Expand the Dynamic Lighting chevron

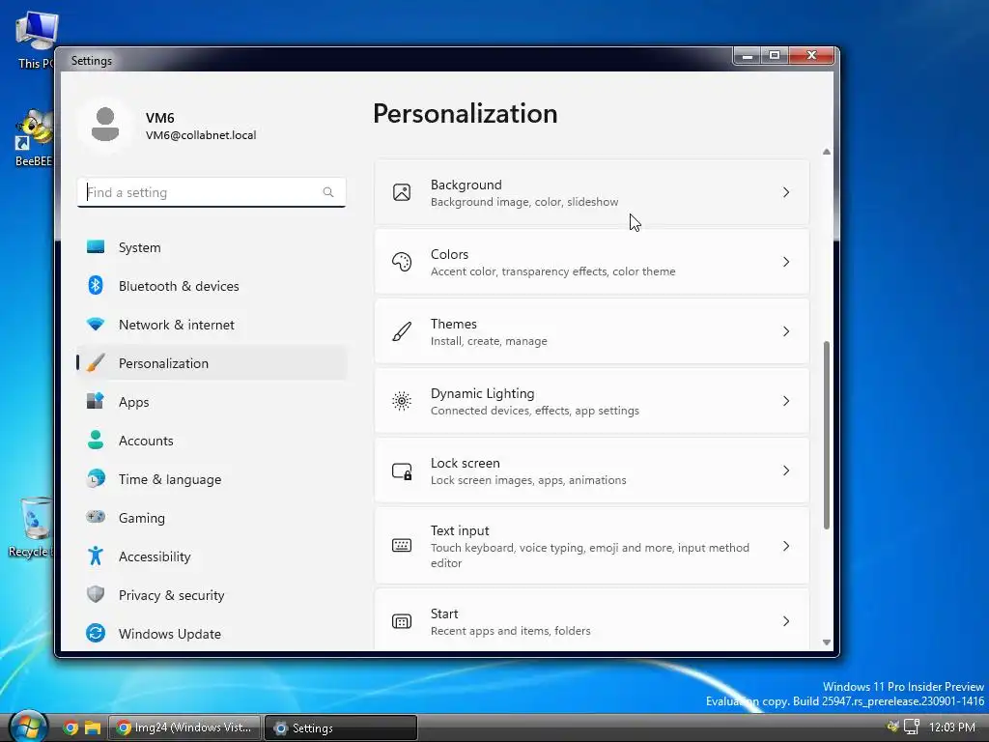pyautogui.click(x=786, y=401)
